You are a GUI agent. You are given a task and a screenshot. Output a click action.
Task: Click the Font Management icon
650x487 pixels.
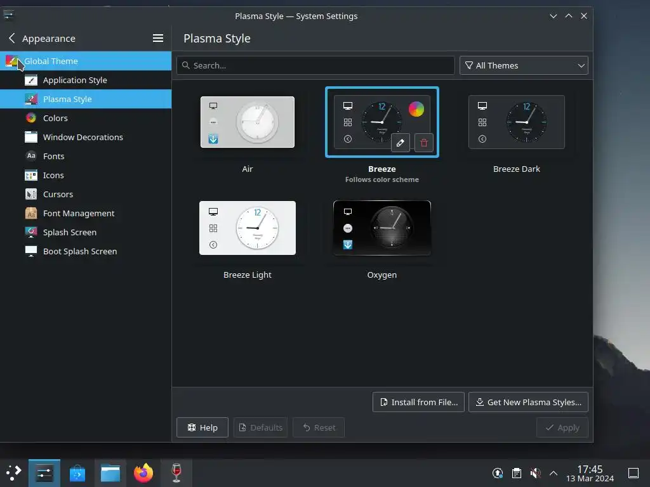(x=31, y=213)
